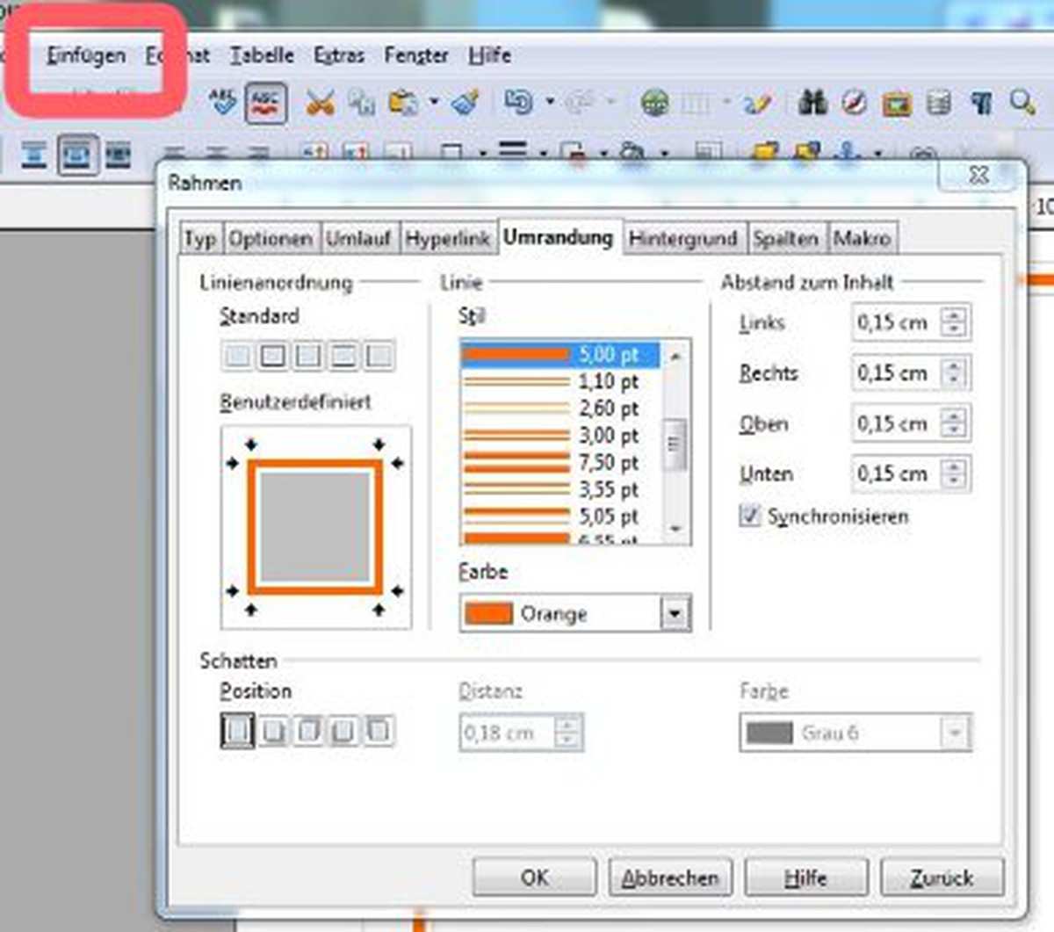Viewport: 1054px width, 932px height.
Task: Open the Tabelle menu
Action: pos(262,55)
